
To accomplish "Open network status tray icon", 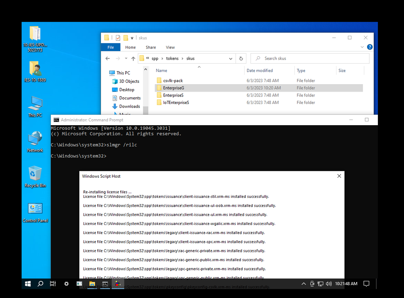I will point(320,284).
